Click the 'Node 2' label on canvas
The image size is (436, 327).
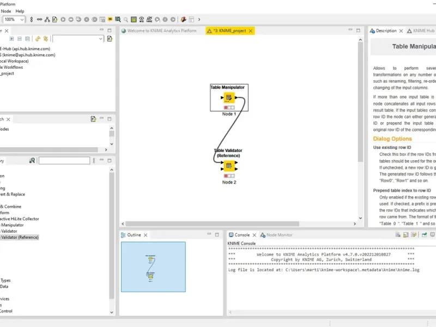(229, 183)
